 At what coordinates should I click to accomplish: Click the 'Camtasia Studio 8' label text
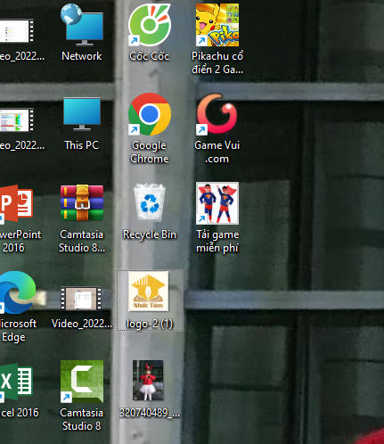[82, 419]
